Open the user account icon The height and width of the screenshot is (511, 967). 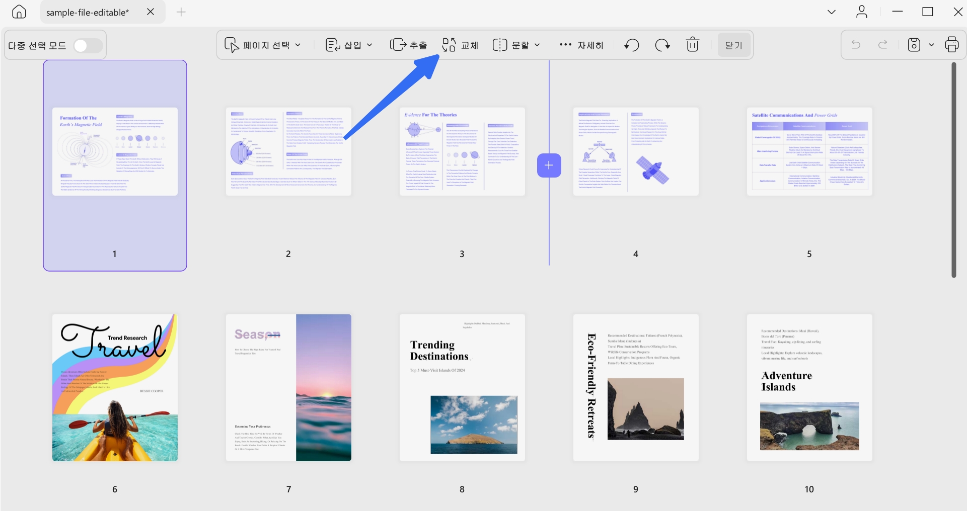point(862,12)
